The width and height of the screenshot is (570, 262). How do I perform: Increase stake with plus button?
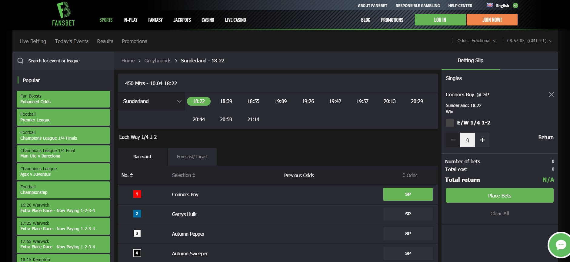tap(482, 140)
